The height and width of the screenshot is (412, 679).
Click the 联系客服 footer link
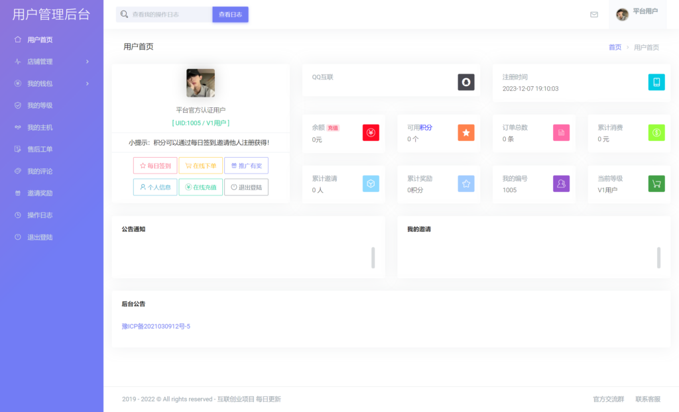tap(648, 399)
